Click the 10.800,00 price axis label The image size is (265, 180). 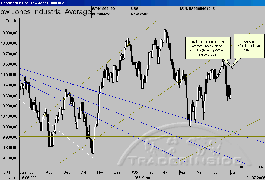pos(9,44)
